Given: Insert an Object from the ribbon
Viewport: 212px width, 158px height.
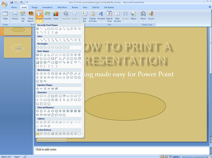Looking at the screenshot, I should click(133, 16).
